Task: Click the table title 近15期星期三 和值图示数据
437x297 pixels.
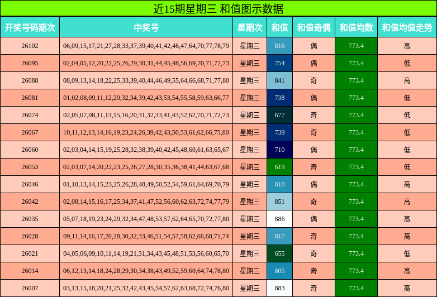Action: [x=218, y=8]
